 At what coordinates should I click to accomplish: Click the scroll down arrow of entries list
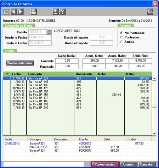pos(154,133)
